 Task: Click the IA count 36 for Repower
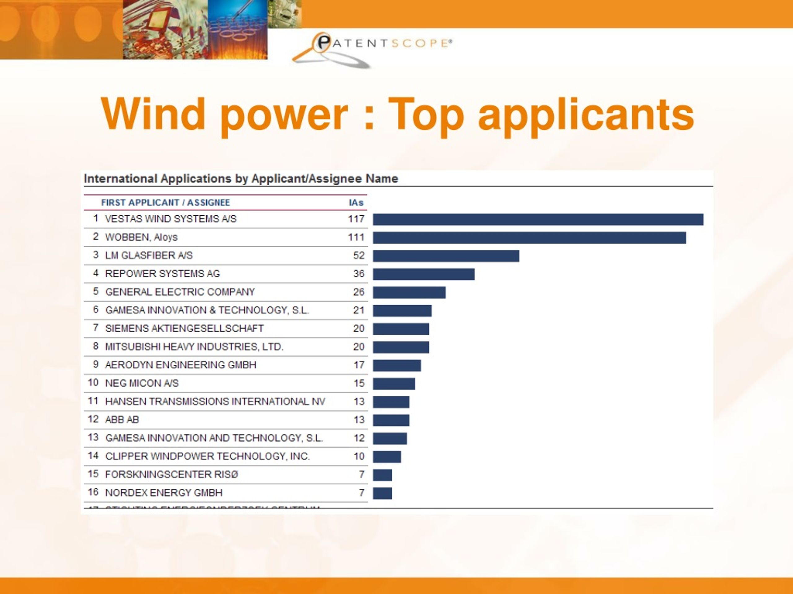coord(359,273)
